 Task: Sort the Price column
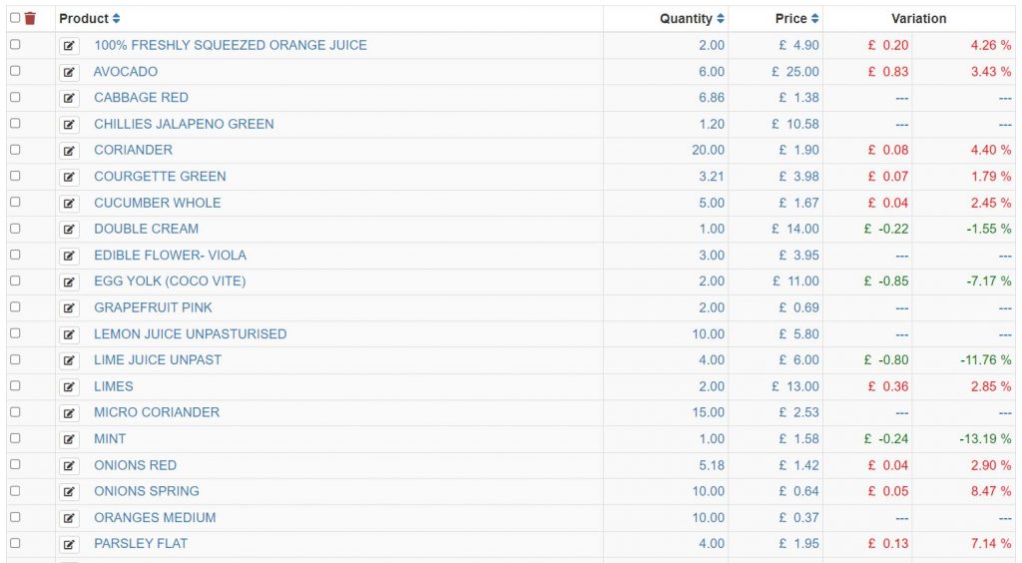tap(814, 18)
